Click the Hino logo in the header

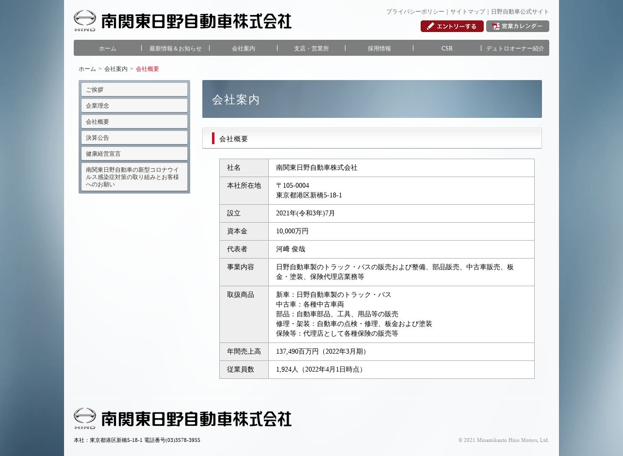click(x=85, y=21)
